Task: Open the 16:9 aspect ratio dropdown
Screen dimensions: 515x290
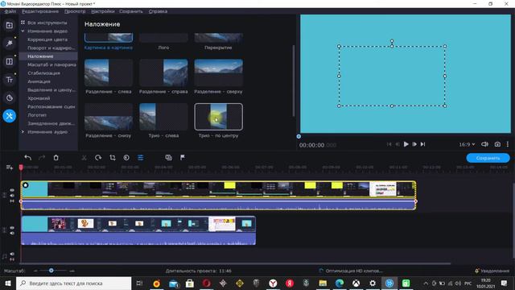Action: (467, 144)
